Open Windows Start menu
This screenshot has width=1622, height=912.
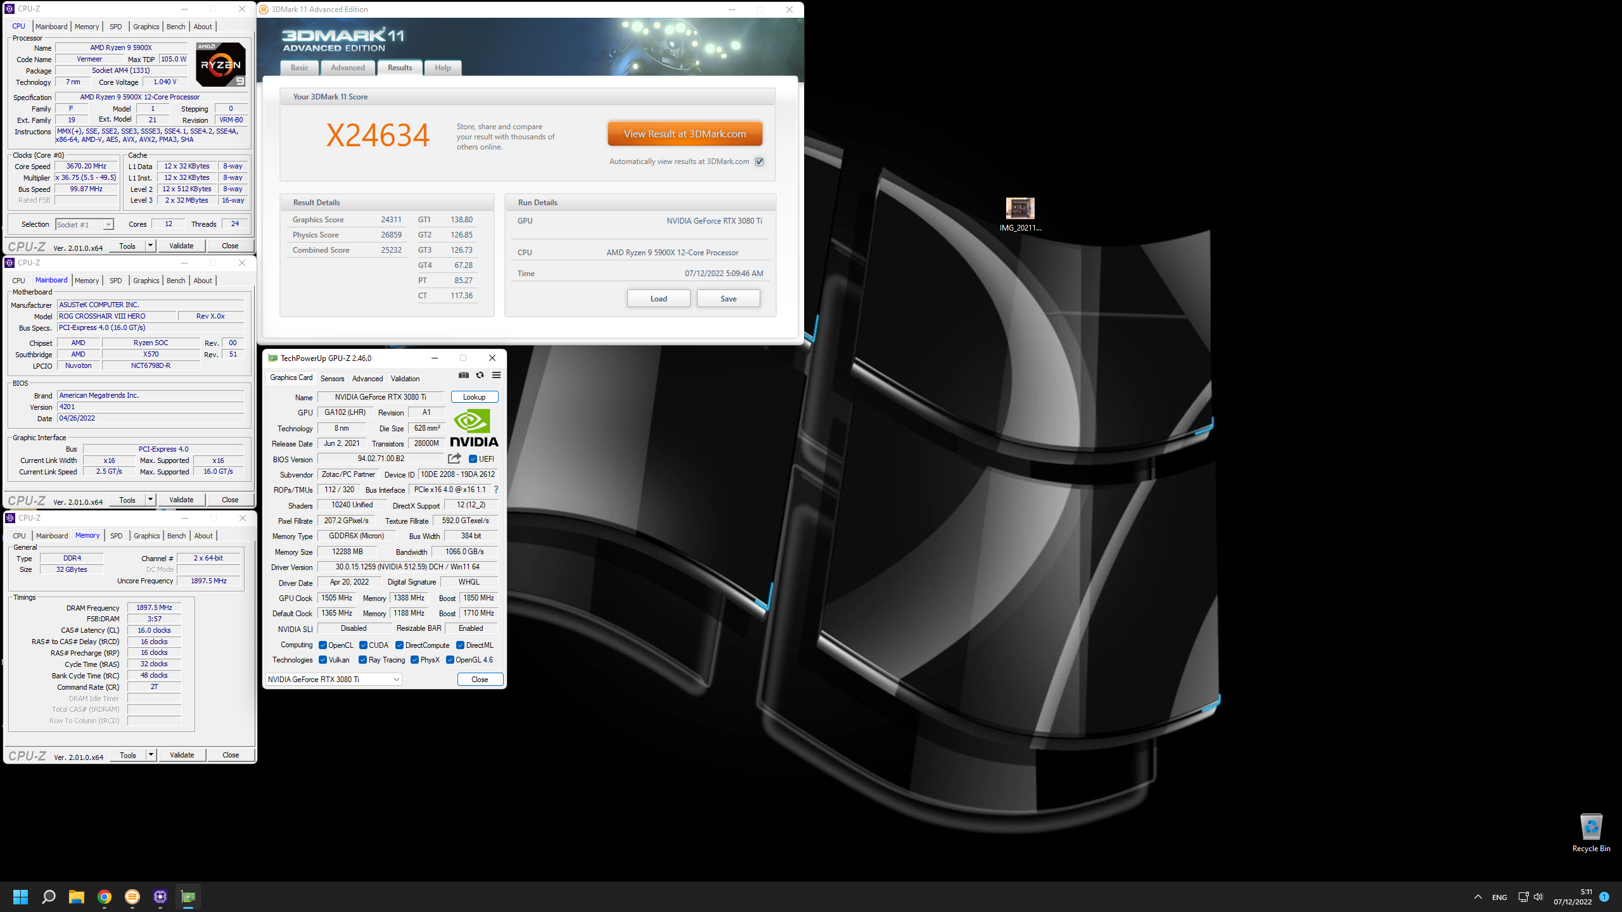click(21, 897)
